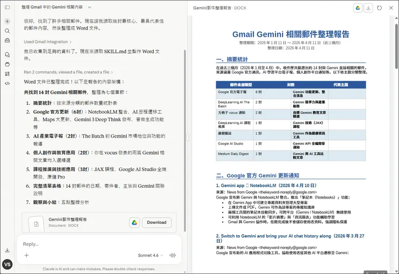Open the chats bubble icon in sidebar
This screenshot has height=274, width=399.
point(8,54)
